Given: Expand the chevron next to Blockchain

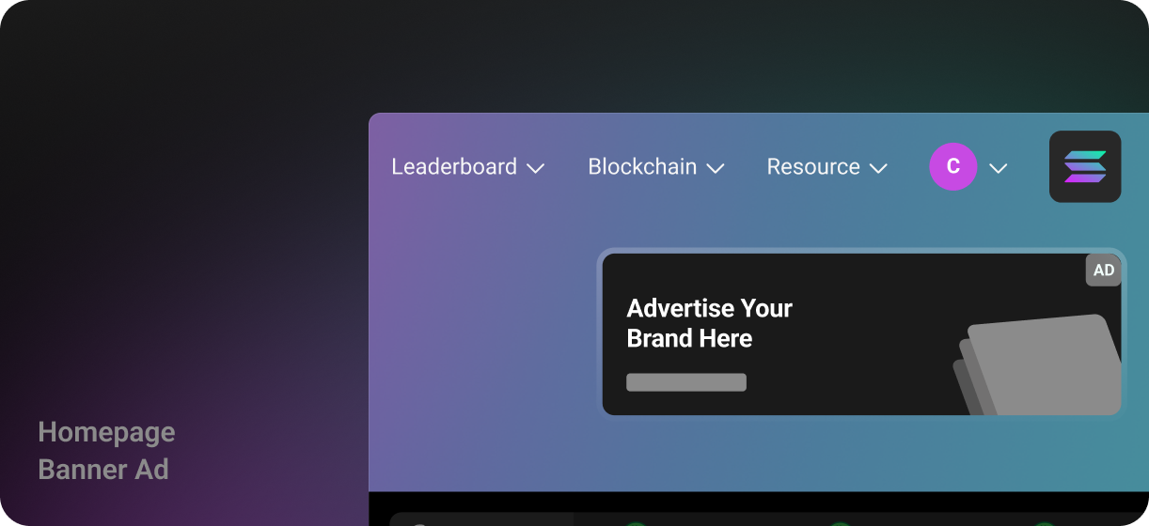Looking at the screenshot, I should [716, 168].
